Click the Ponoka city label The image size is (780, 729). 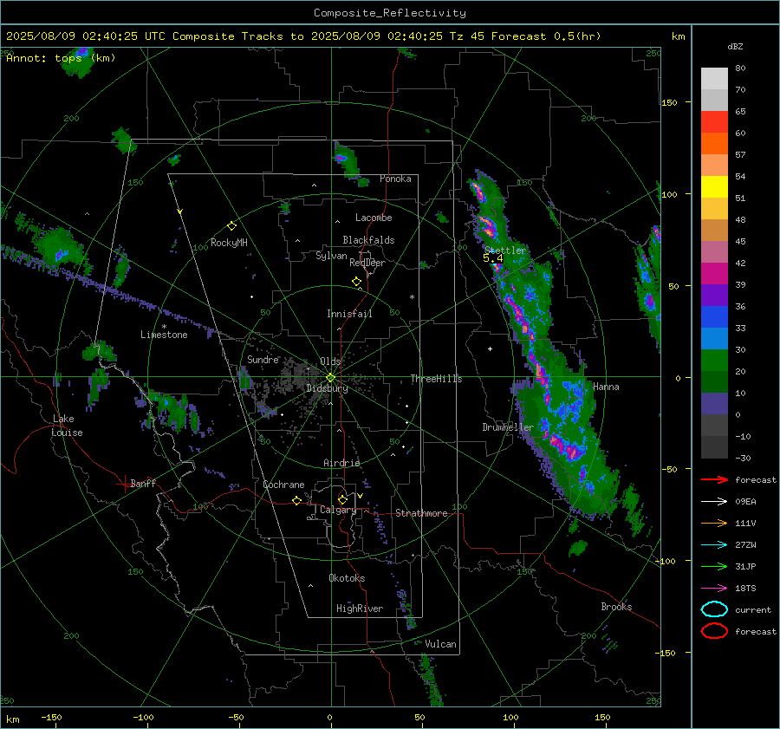pos(395,179)
